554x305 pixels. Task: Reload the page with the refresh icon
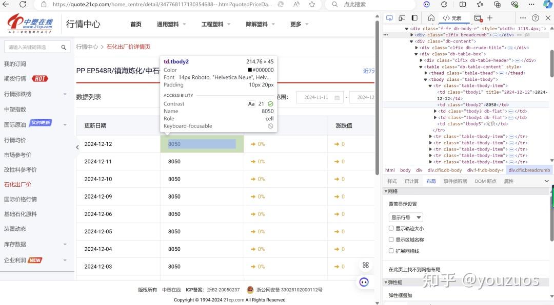(x=23, y=4)
